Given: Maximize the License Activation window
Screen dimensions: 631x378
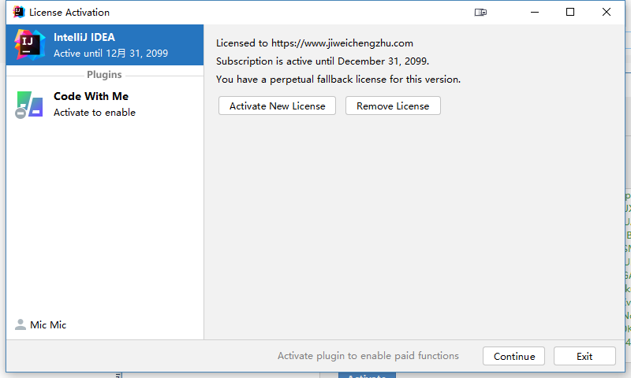Looking at the screenshot, I should tap(570, 12).
